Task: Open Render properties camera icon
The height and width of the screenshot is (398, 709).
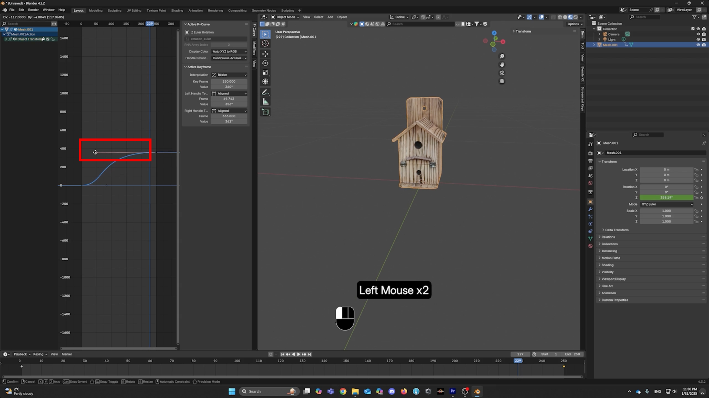Action: click(x=591, y=153)
